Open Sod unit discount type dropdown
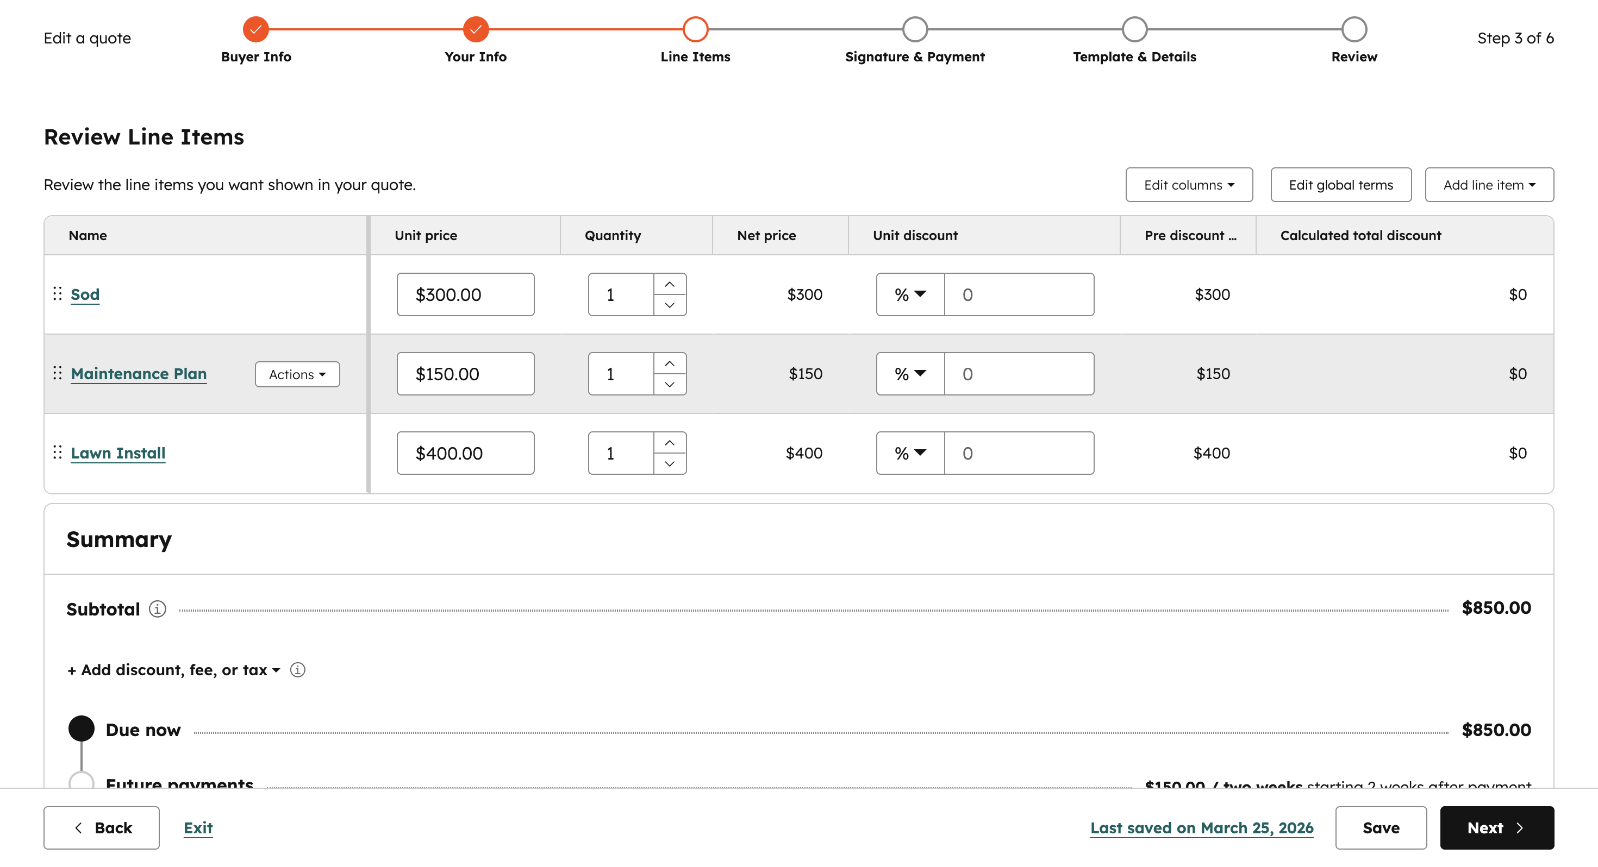 click(910, 294)
